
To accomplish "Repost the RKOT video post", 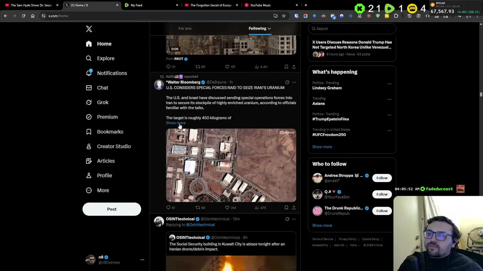I will coord(198,67).
